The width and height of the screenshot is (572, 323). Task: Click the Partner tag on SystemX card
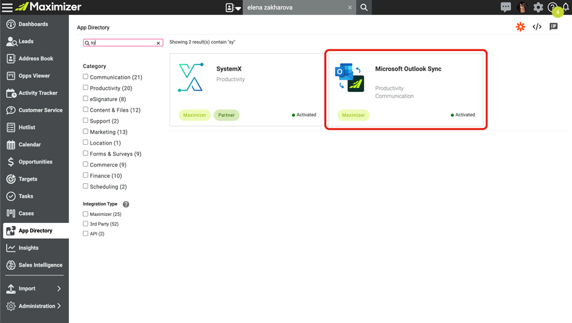click(x=226, y=115)
